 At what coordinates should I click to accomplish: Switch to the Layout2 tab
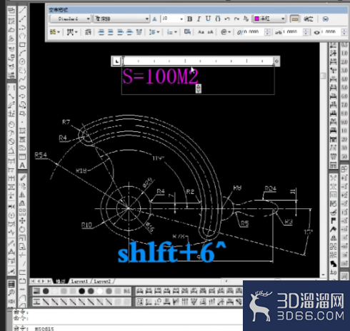[x=102, y=281]
